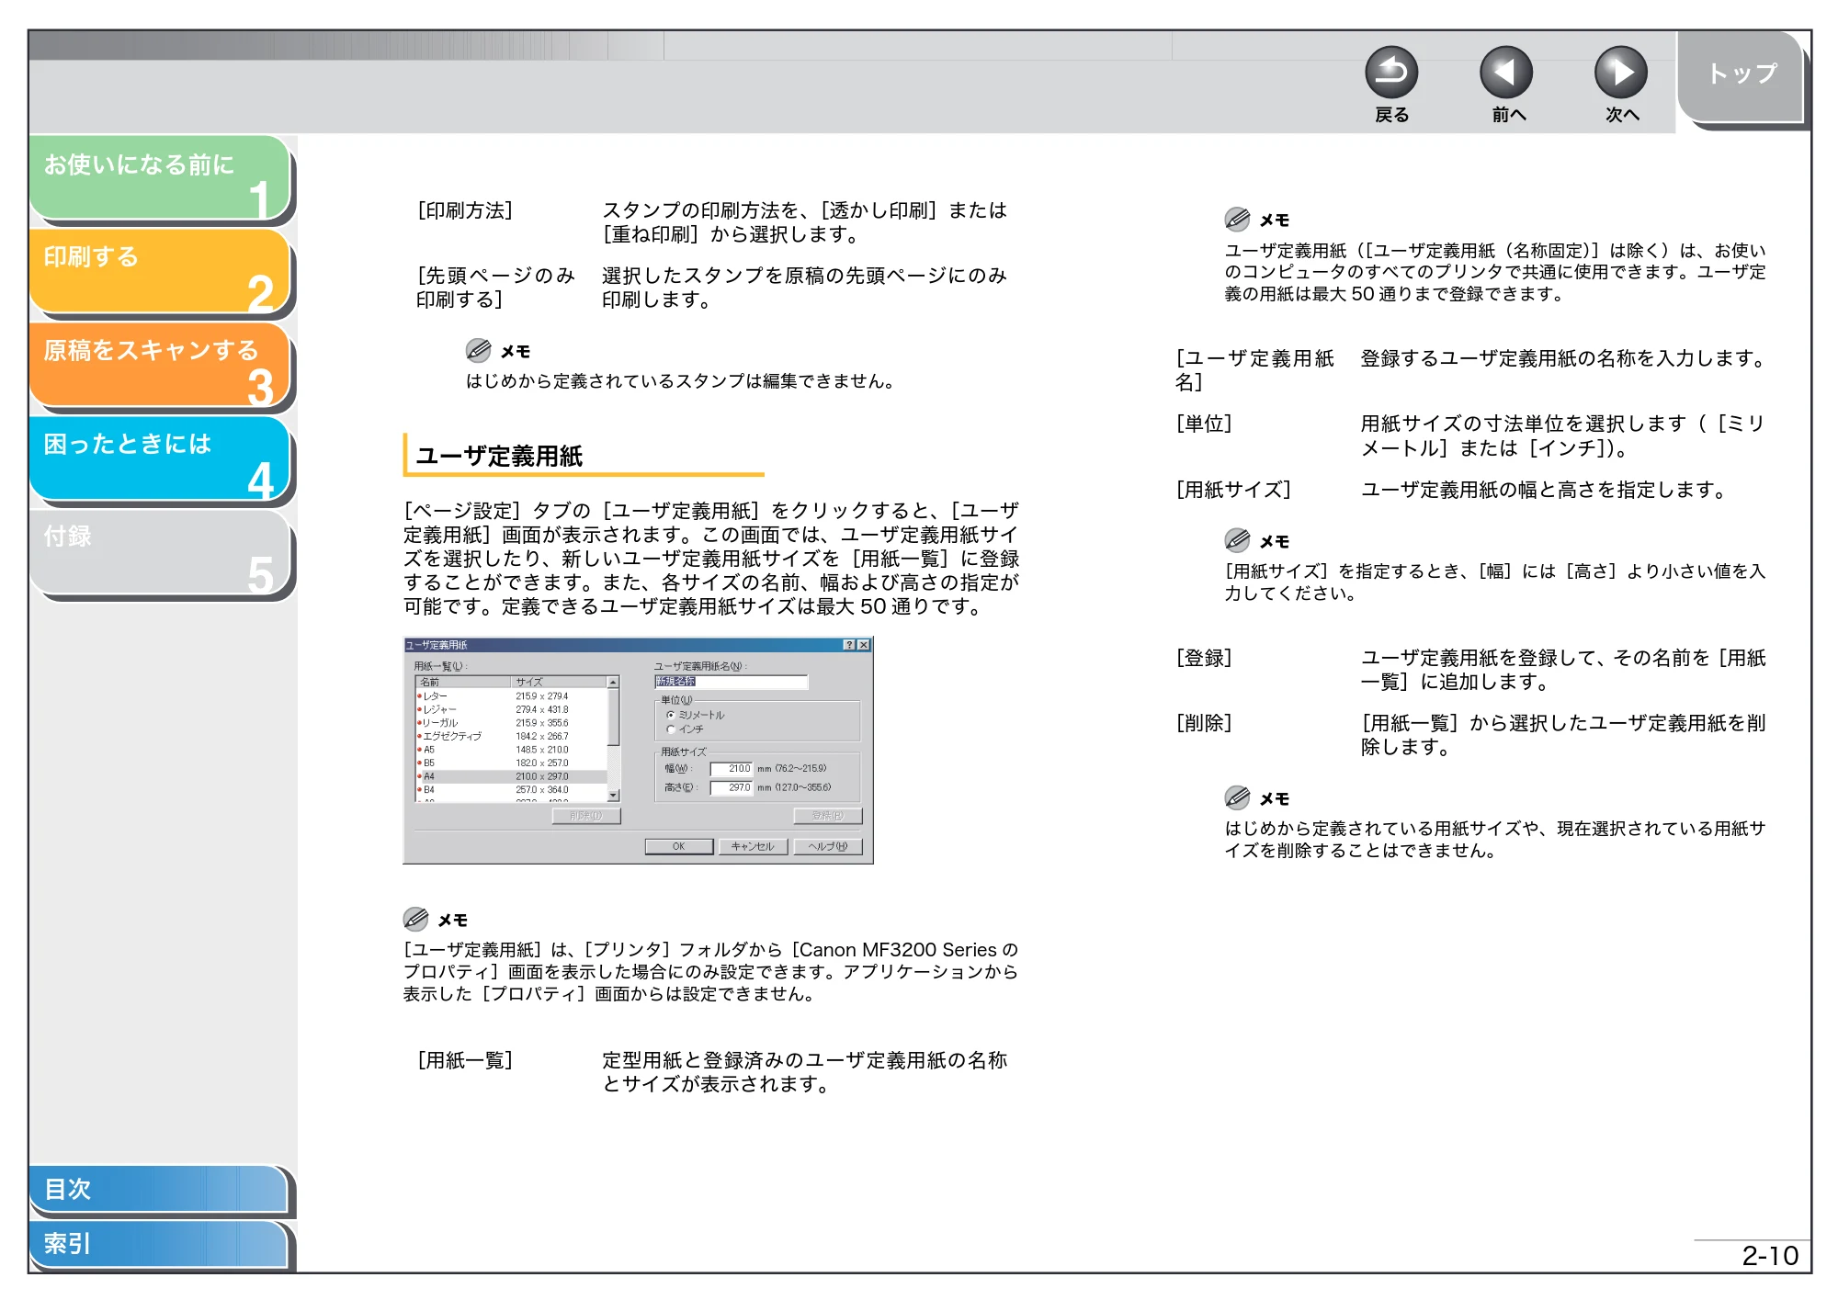Click the ヘルプ(H) button

click(x=827, y=846)
